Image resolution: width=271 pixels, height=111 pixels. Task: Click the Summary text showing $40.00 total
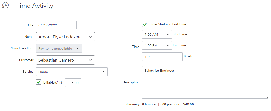(x=168, y=104)
